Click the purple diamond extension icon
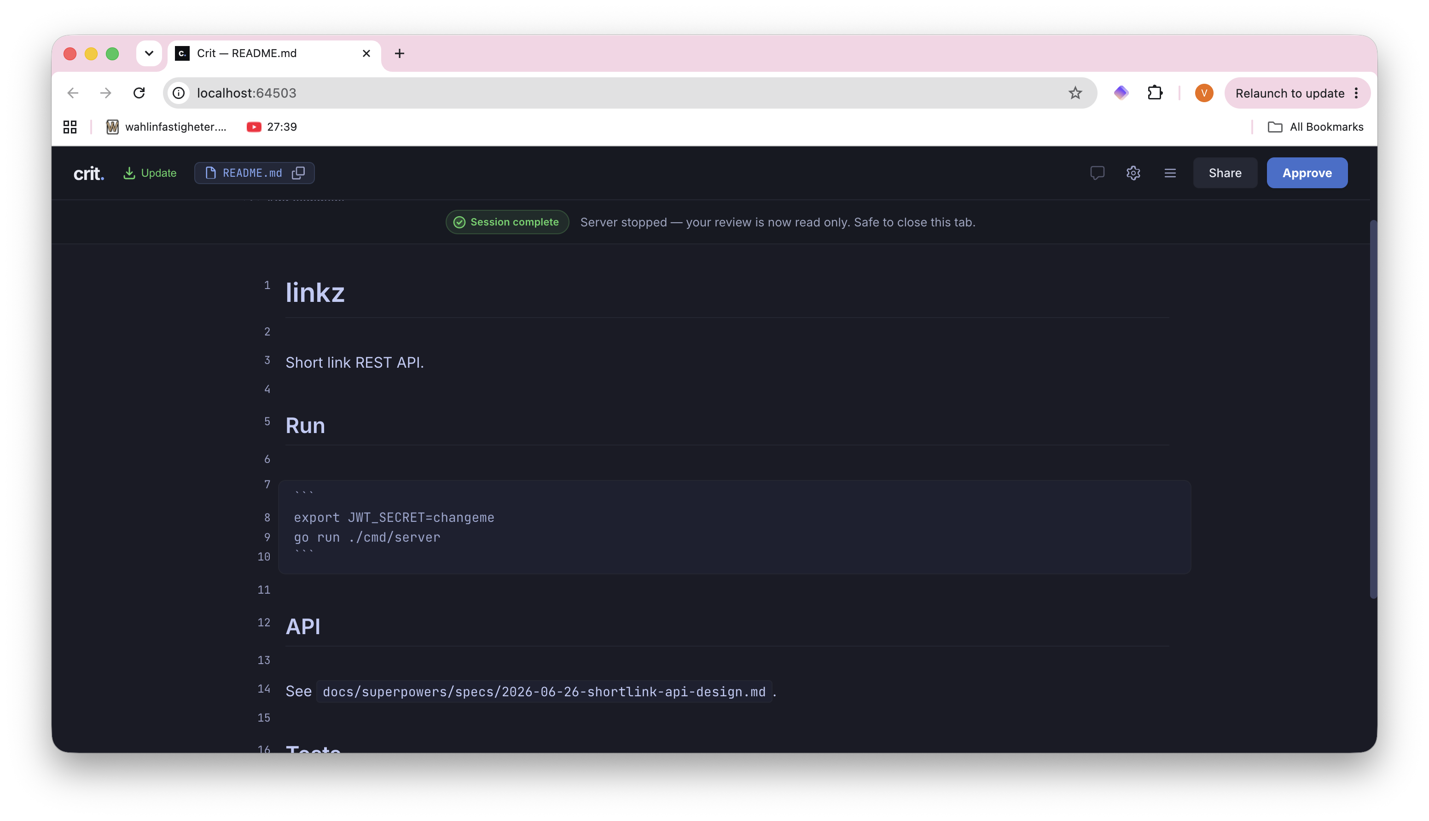This screenshot has height=821, width=1429. (x=1121, y=93)
